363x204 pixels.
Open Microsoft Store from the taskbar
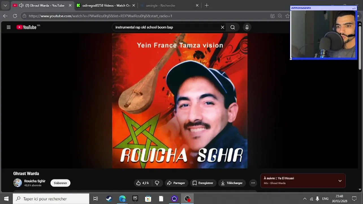148,199
